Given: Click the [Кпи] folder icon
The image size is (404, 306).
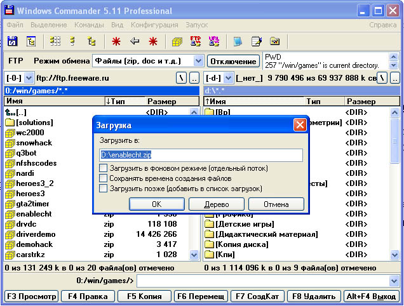Looking at the screenshot, I should coord(210,255).
